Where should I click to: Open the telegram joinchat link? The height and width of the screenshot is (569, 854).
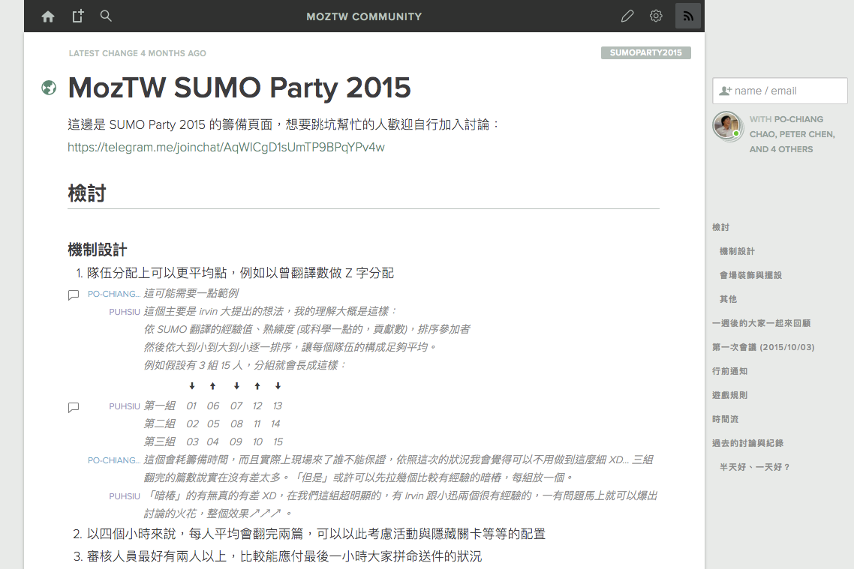(226, 148)
